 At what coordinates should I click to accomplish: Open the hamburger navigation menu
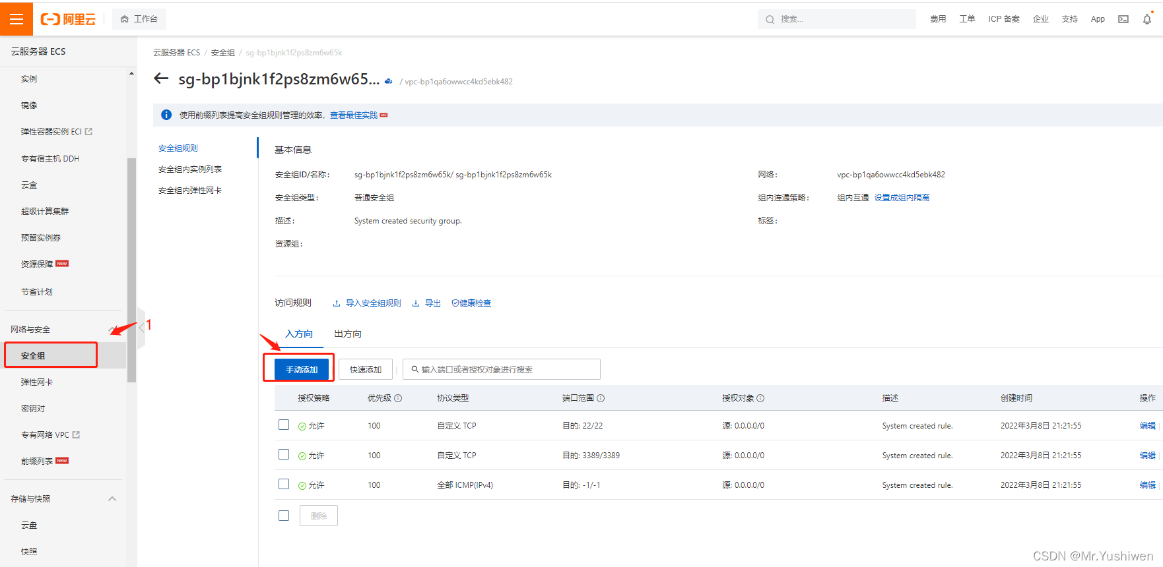point(17,19)
